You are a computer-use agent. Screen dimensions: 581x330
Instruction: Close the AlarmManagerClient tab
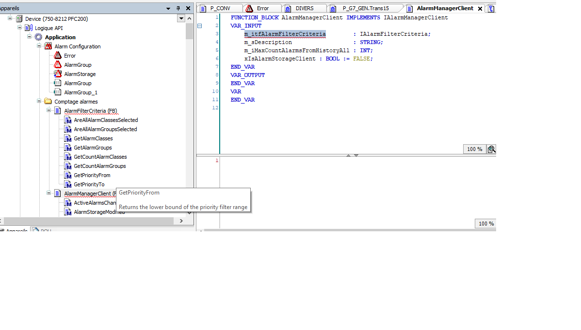pos(480,9)
